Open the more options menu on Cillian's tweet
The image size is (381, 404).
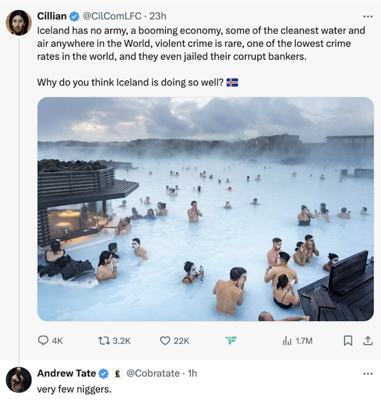368,16
